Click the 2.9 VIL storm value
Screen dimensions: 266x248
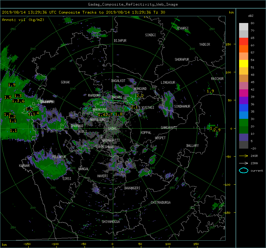[x=217, y=130]
